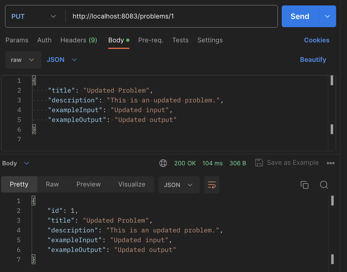Select the Raw response view
The height and width of the screenshot is (272, 347).
coord(52,184)
